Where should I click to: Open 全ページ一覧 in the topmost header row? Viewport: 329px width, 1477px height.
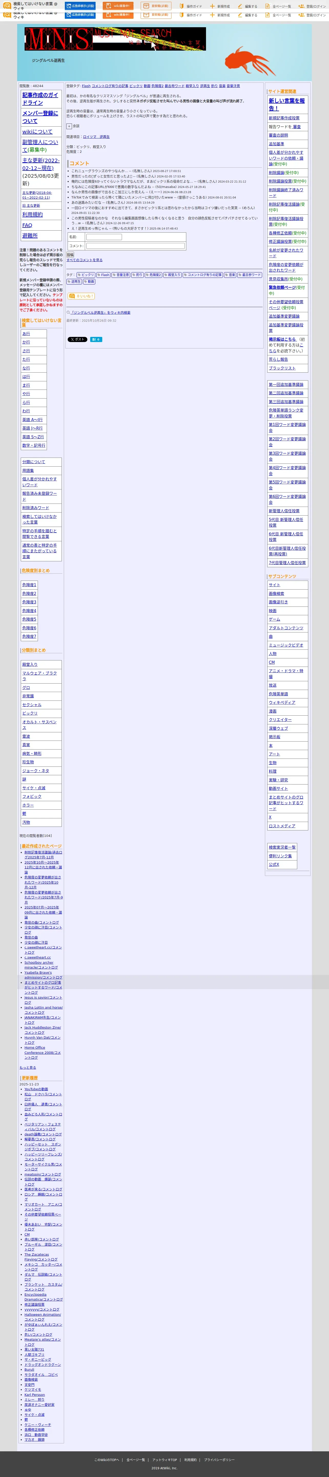(278, 6)
